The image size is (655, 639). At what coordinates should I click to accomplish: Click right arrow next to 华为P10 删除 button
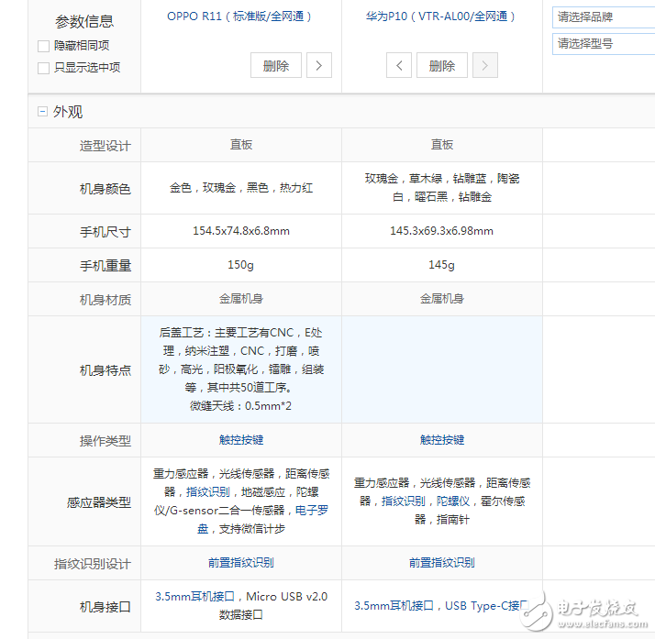(x=485, y=65)
